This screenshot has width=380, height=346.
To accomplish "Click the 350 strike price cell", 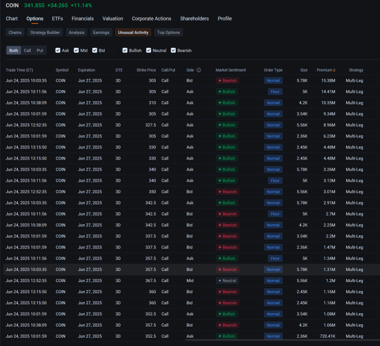I will coord(152,192).
